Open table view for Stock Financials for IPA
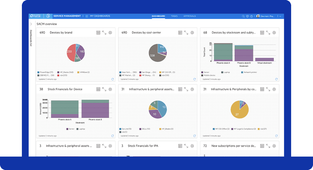The image size is (313, 170). click(180, 146)
